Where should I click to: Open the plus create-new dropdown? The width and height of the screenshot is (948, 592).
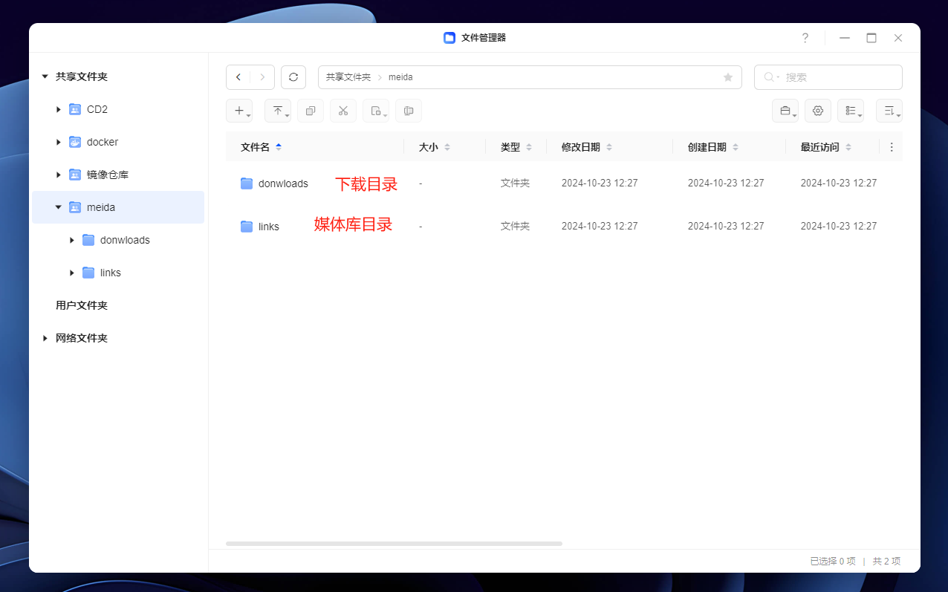point(239,111)
